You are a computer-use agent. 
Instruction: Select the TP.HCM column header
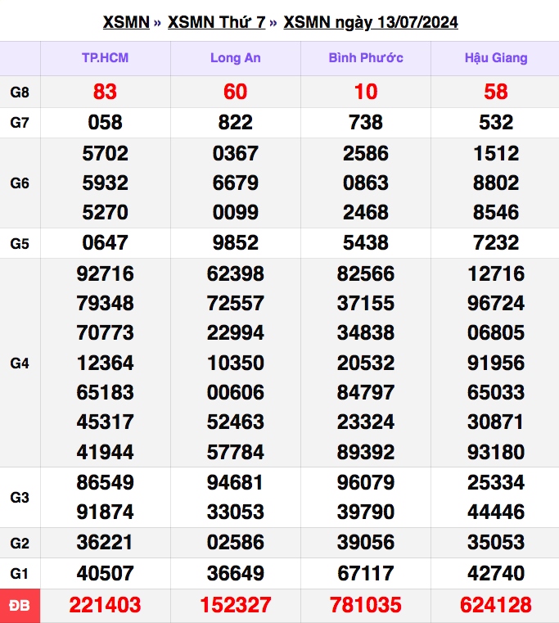pos(106,58)
